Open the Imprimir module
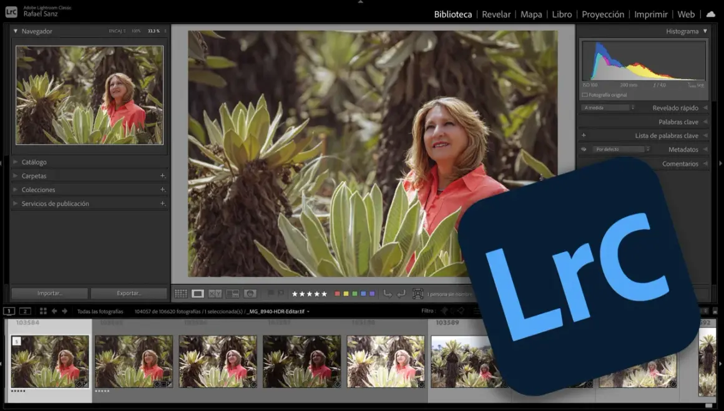 (651, 14)
